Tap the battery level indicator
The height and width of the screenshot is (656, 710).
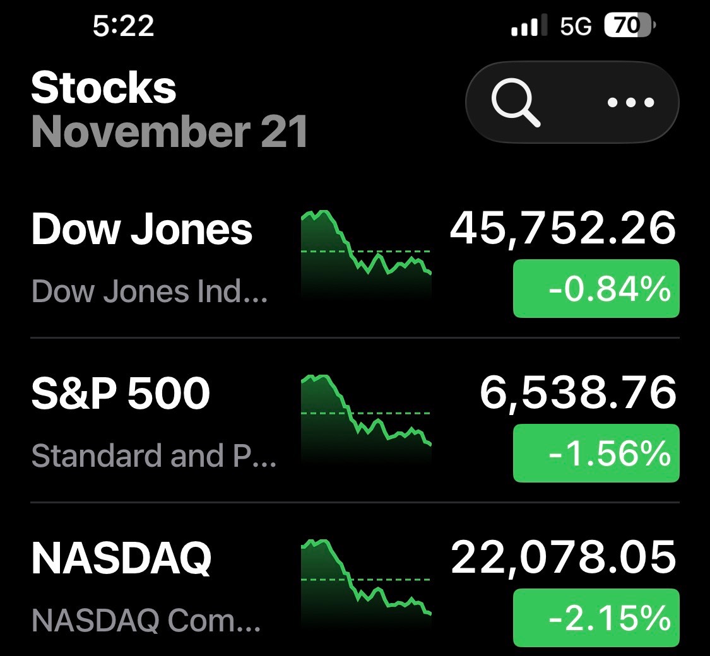click(629, 26)
